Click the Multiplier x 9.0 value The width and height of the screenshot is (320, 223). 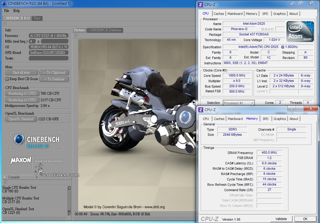tap(237, 81)
